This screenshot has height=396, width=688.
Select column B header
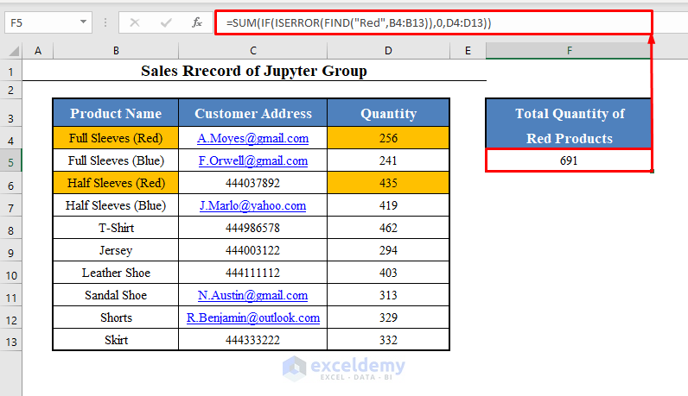[x=117, y=51]
